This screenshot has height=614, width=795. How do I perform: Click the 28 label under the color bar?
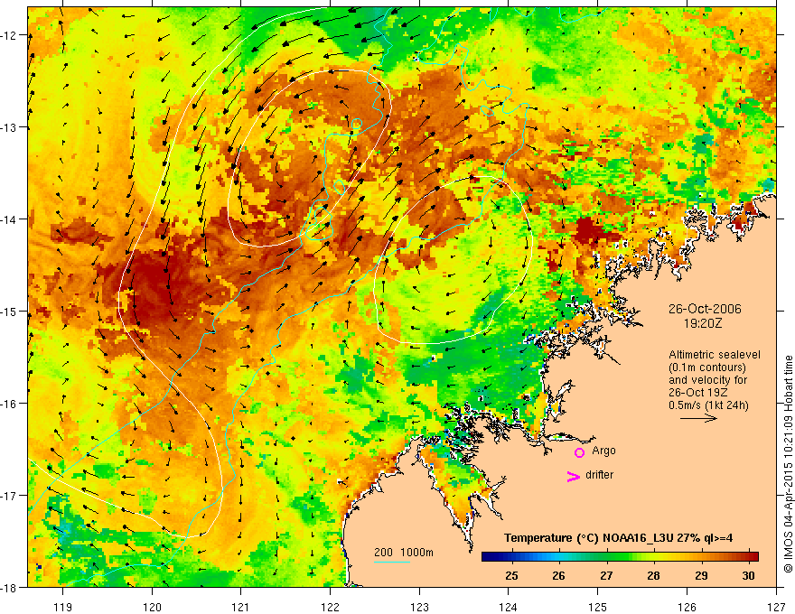[x=653, y=575]
